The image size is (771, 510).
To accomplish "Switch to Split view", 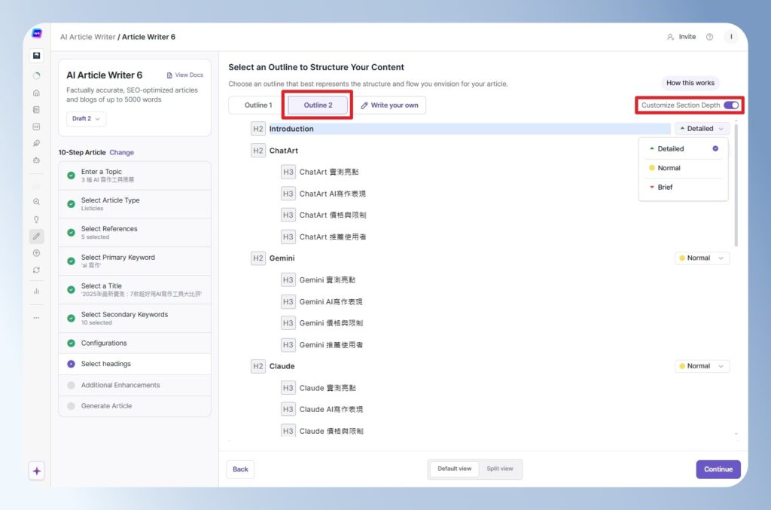I will click(500, 469).
